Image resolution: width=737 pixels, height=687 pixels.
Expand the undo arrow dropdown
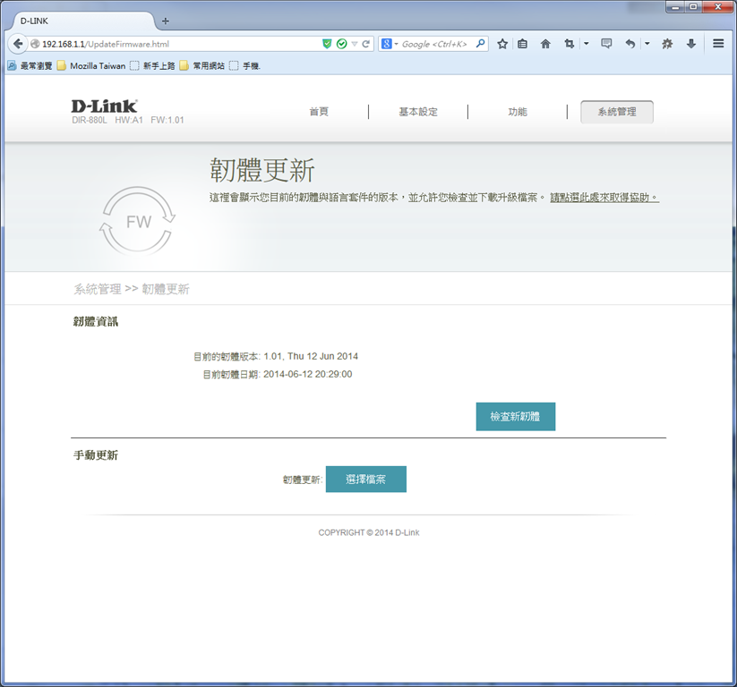pyautogui.click(x=647, y=44)
